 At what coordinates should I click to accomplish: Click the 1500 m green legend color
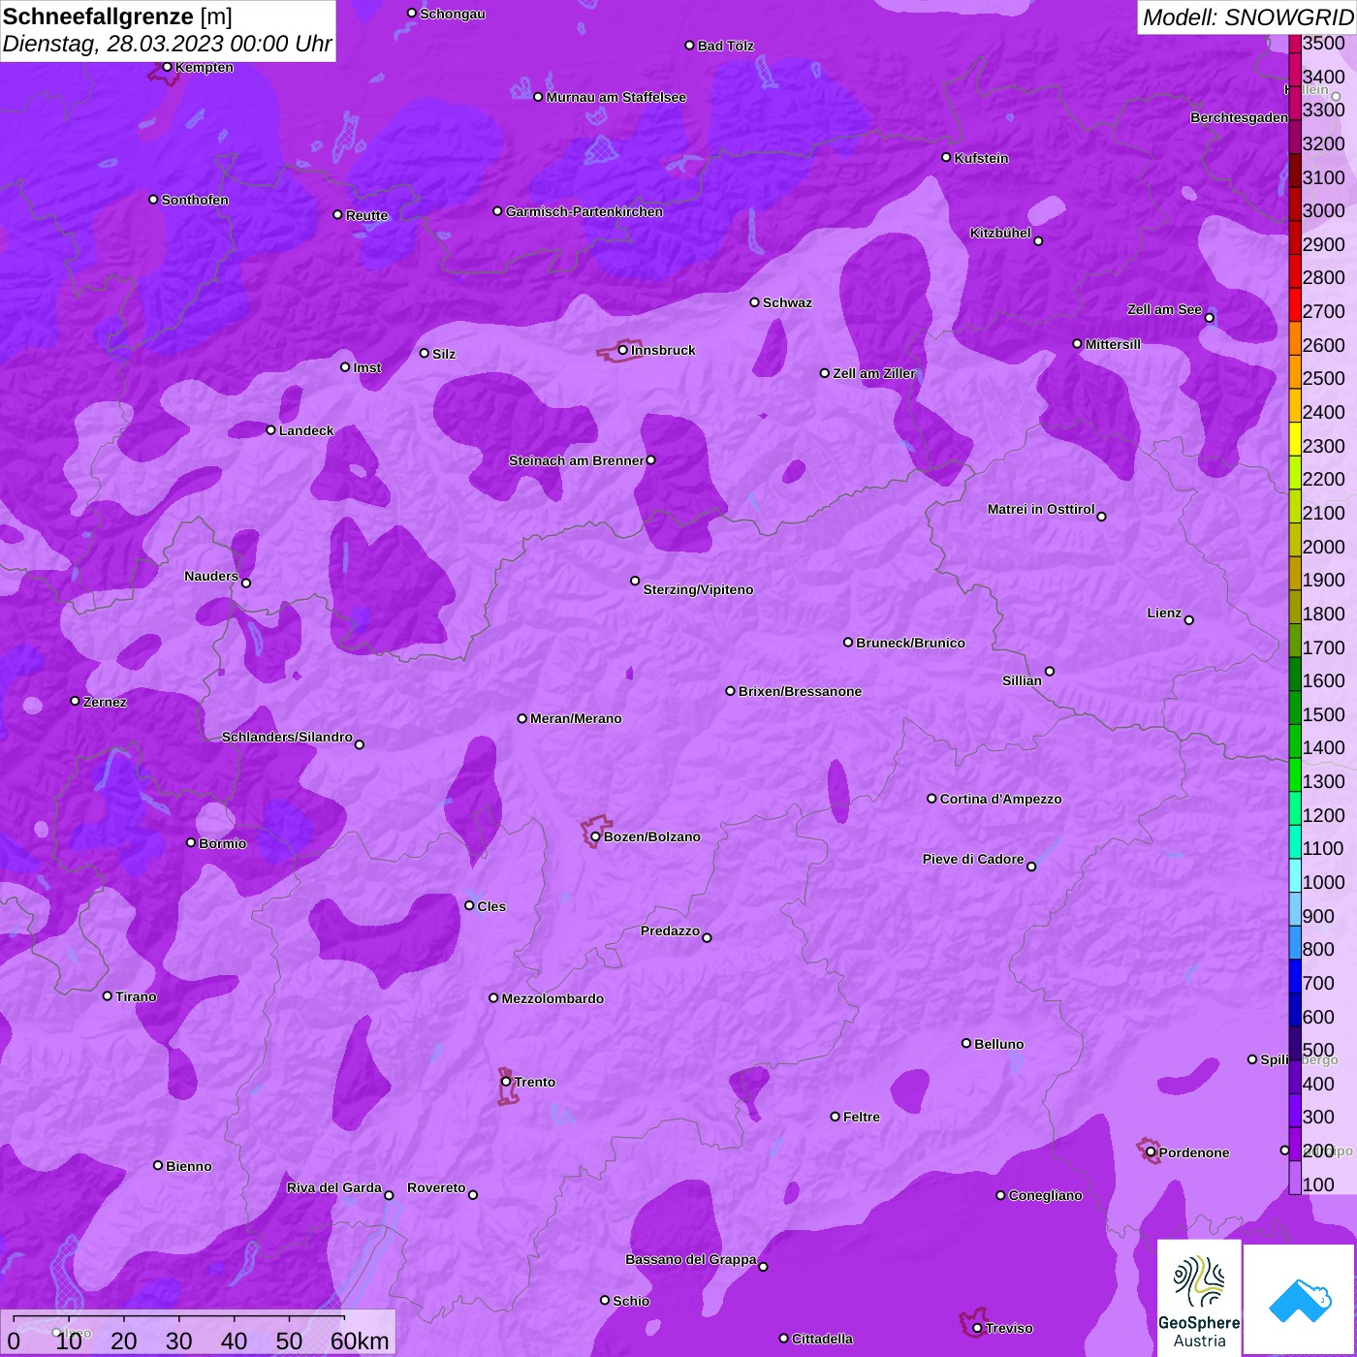pos(1295,707)
